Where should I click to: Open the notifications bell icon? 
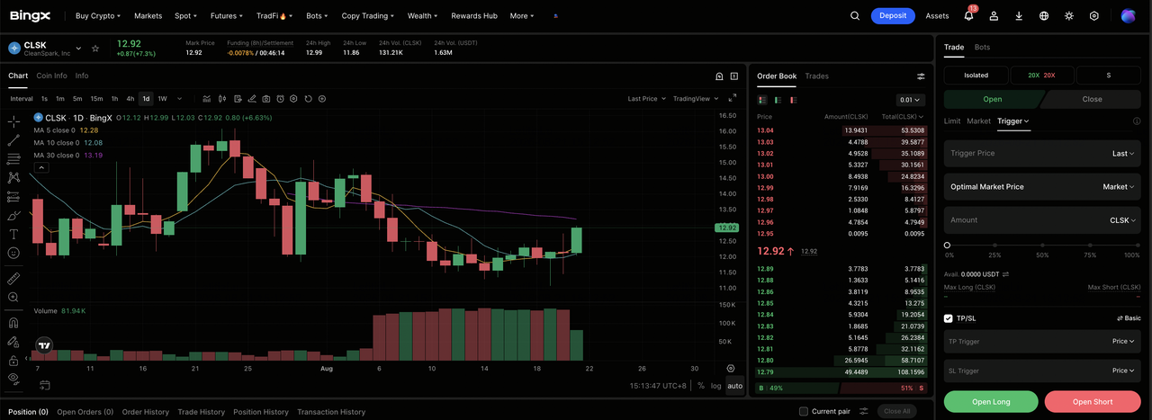point(968,15)
